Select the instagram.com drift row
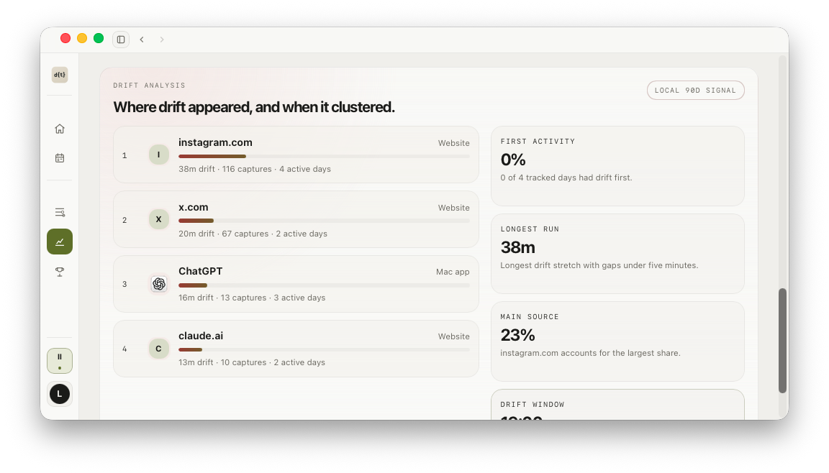 pyautogui.click(x=296, y=155)
